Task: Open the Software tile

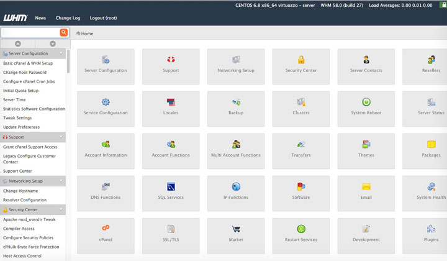Action: coord(301,193)
